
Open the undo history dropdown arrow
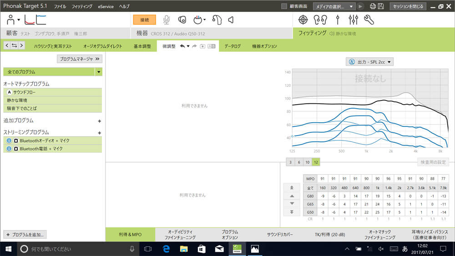(188, 46)
